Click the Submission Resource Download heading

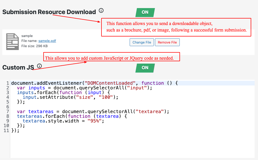point(49,12)
